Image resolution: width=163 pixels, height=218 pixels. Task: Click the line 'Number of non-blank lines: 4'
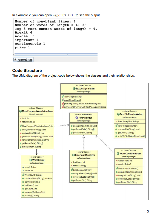45,21
